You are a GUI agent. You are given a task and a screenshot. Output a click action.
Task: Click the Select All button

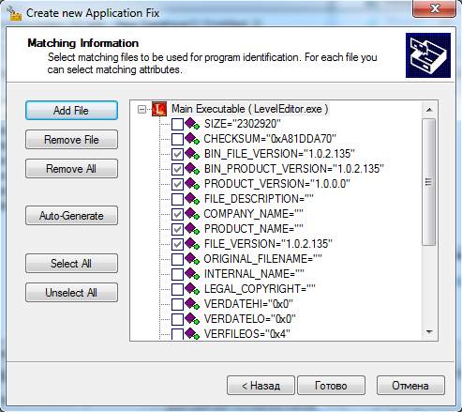click(71, 264)
